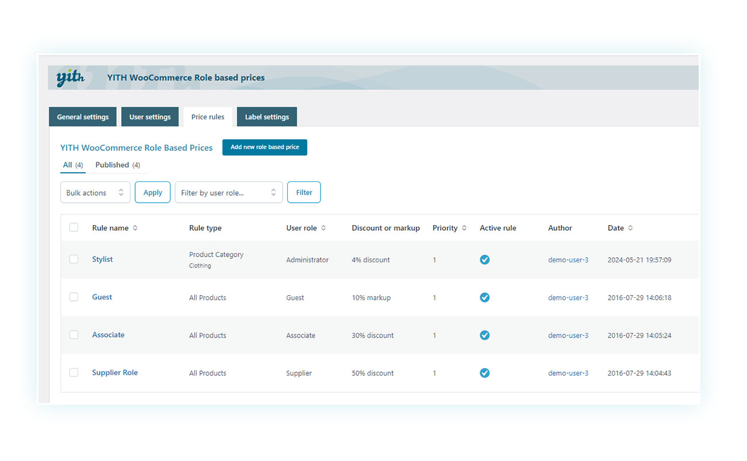Toggle active rule checkmark for Guest
The image size is (747, 461).
tap(484, 297)
